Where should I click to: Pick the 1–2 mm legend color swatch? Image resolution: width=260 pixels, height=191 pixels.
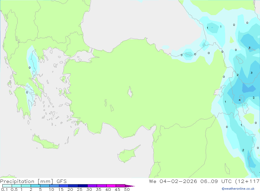26,186
